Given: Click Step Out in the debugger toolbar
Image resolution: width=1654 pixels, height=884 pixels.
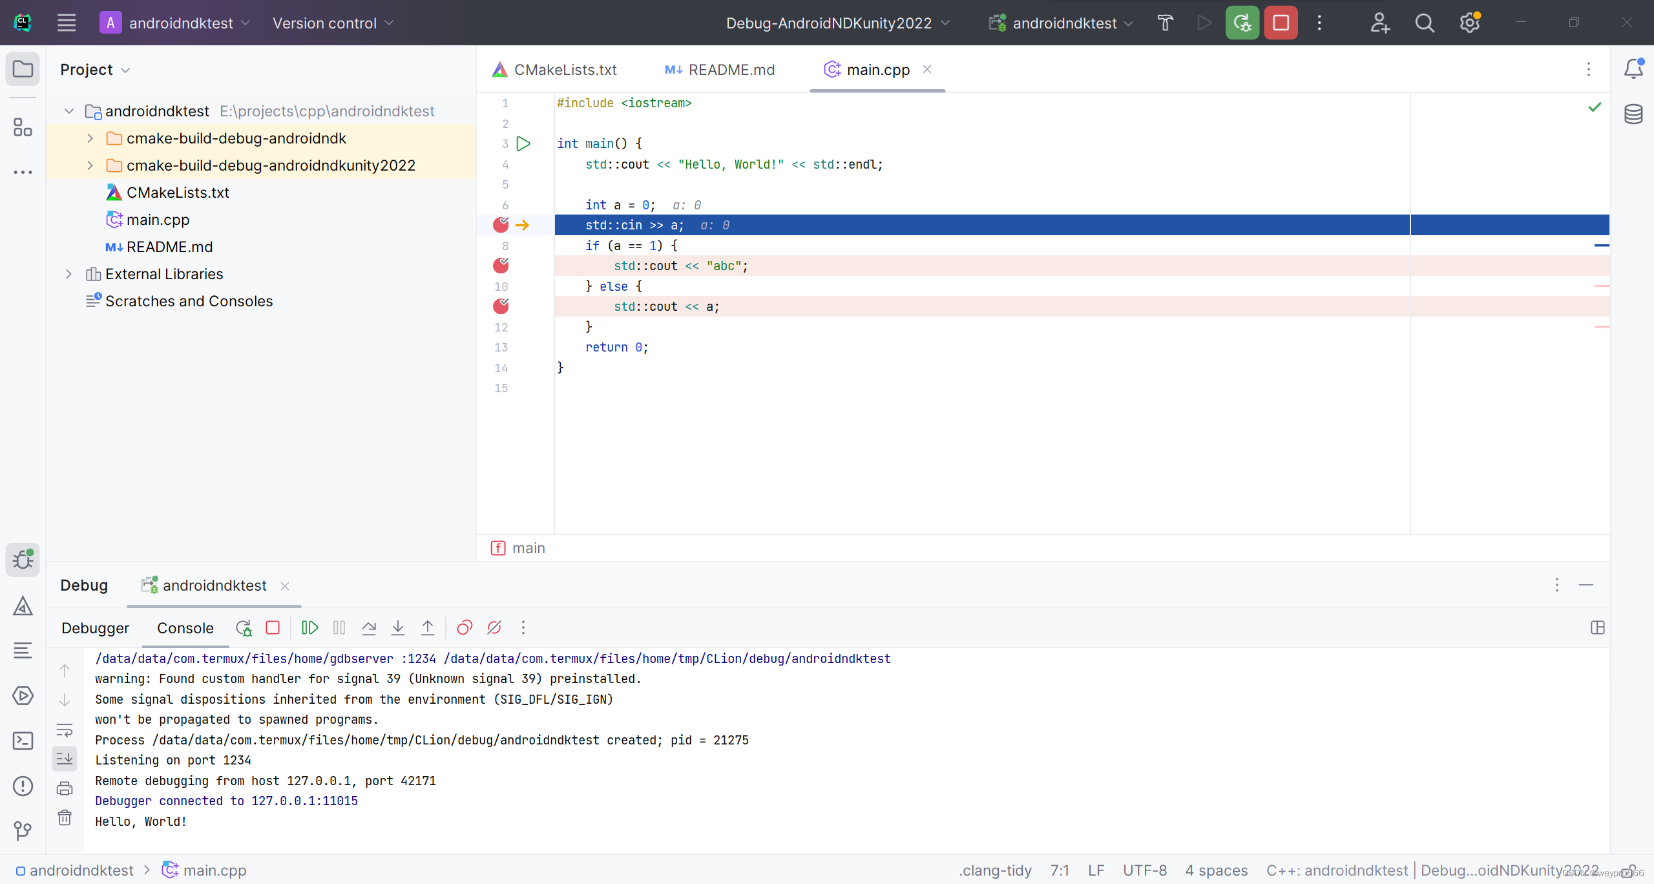Looking at the screenshot, I should point(427,627).
